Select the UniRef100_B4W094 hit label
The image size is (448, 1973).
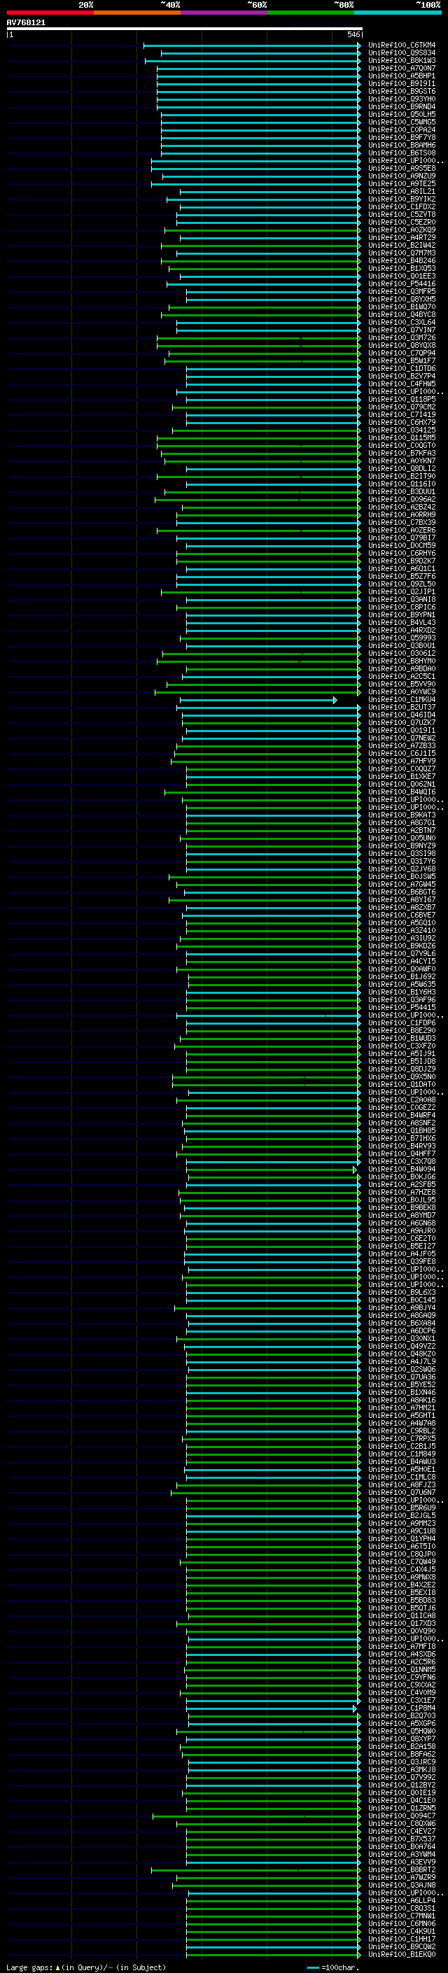click(x=402, y=1169)
